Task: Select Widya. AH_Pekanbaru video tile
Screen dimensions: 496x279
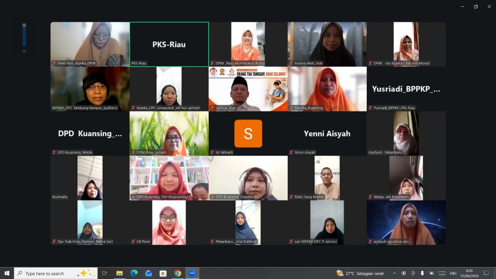Action: coord(406,178)
